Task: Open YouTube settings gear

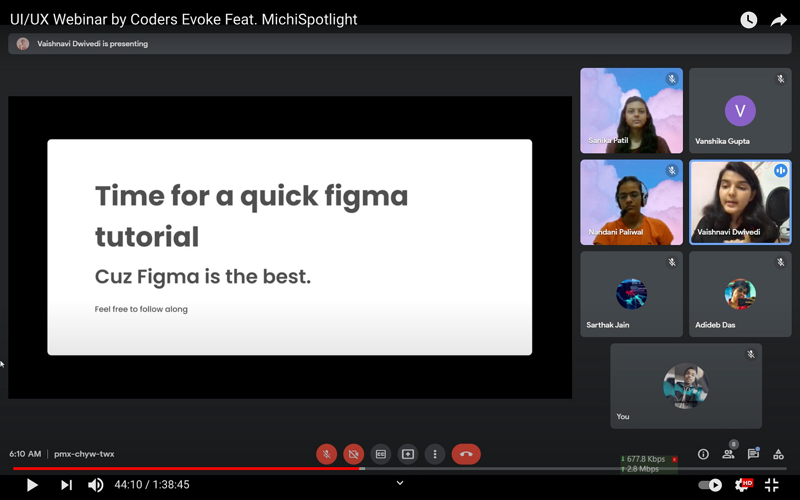Action: point(743,485)
